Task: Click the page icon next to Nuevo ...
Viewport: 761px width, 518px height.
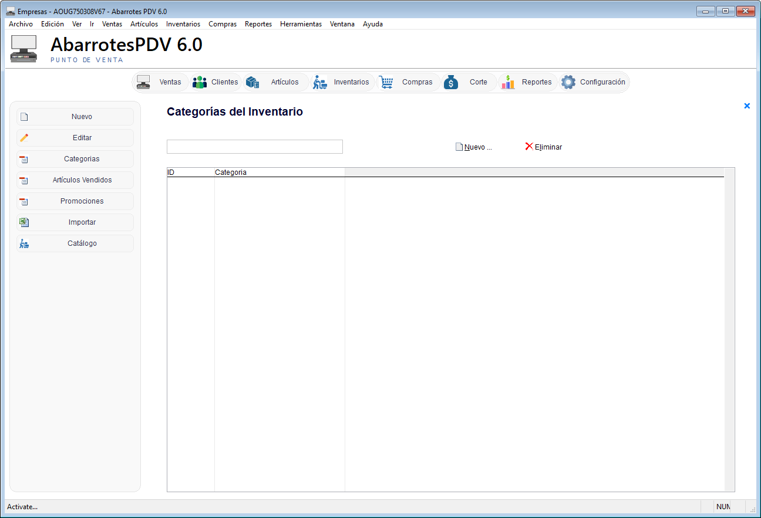Action: click(x=459, y=147)
